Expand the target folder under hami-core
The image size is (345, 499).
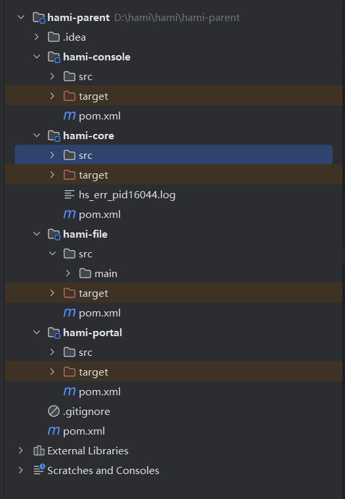(x=52, y=175)
